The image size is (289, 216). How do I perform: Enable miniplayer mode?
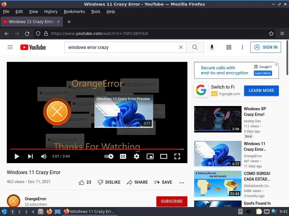pyautogui.click(x=150, y=156)
